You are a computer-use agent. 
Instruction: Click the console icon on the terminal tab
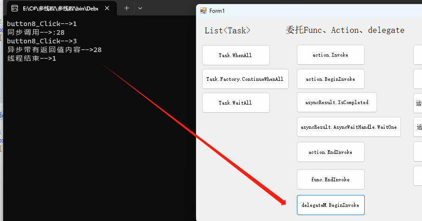click(15, 9)
